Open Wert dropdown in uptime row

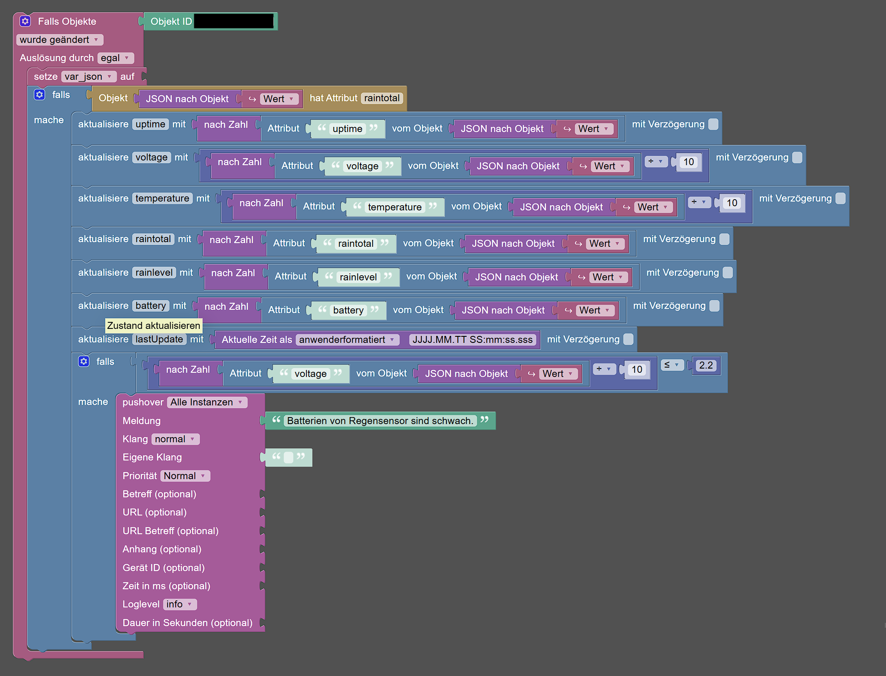click(594, 129)
